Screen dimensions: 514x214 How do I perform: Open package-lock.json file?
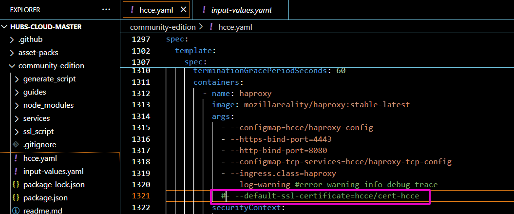54,185
